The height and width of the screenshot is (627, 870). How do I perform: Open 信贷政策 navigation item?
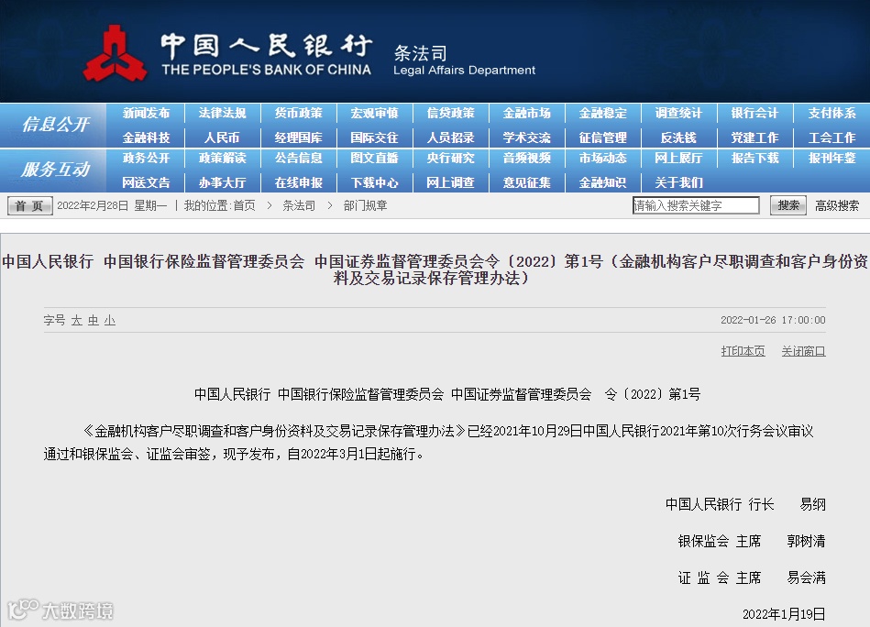tap(450, 113)
